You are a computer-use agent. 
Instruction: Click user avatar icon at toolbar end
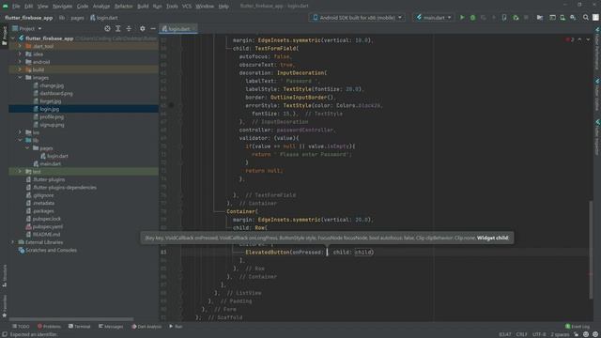tap(595, 18)
